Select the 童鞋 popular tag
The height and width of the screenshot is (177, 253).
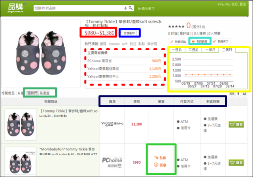pyautogui.click(x=103, y=44)
